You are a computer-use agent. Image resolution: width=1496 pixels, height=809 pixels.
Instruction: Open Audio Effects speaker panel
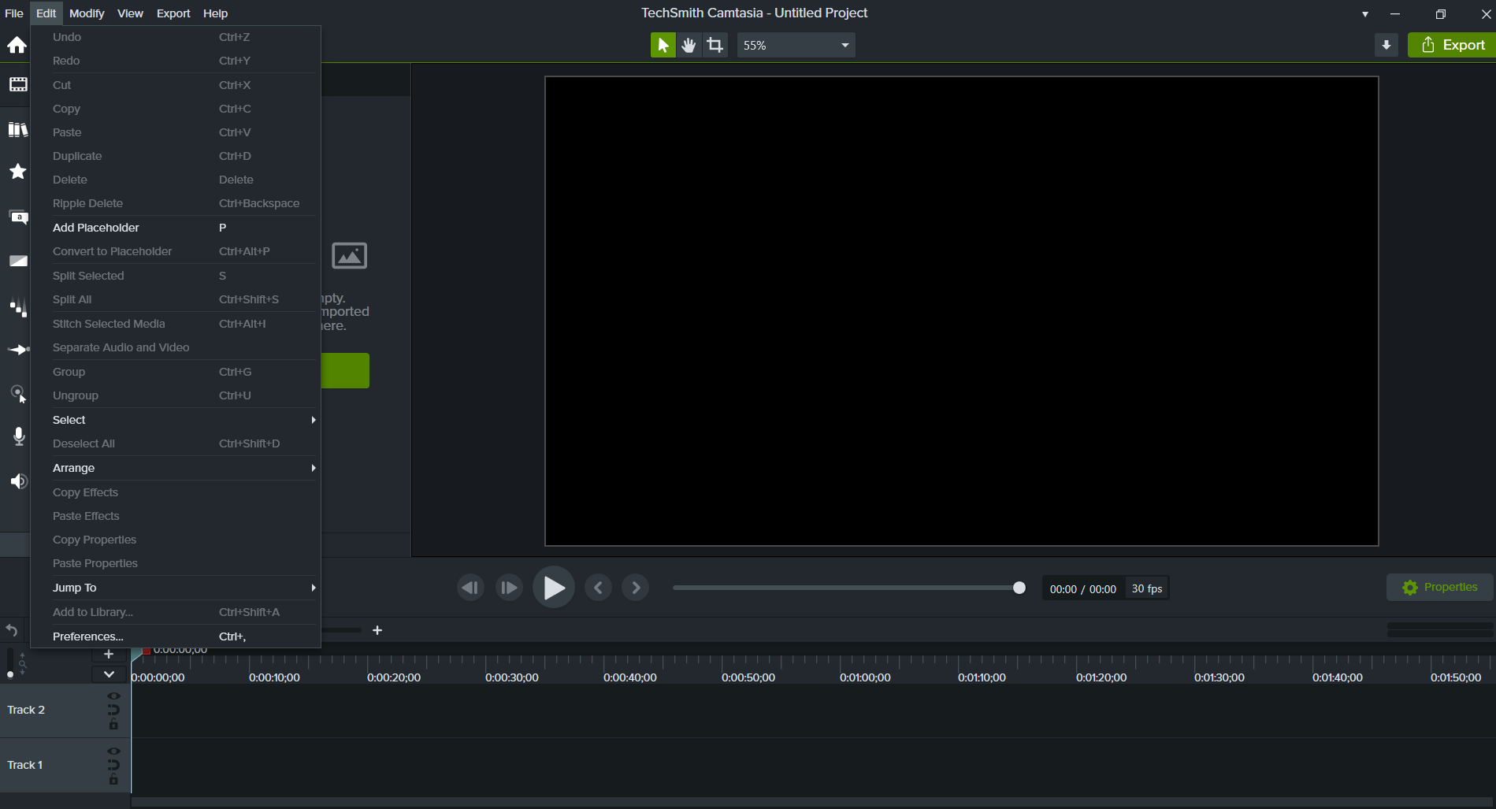[x=18, y=481]
